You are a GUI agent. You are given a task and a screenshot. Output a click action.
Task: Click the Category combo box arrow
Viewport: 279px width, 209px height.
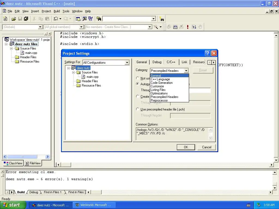tap(186, 71)
